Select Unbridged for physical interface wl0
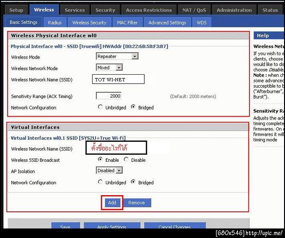Viewport: 285px width, 238px height. pyautogui.click(x=100, y=107)
